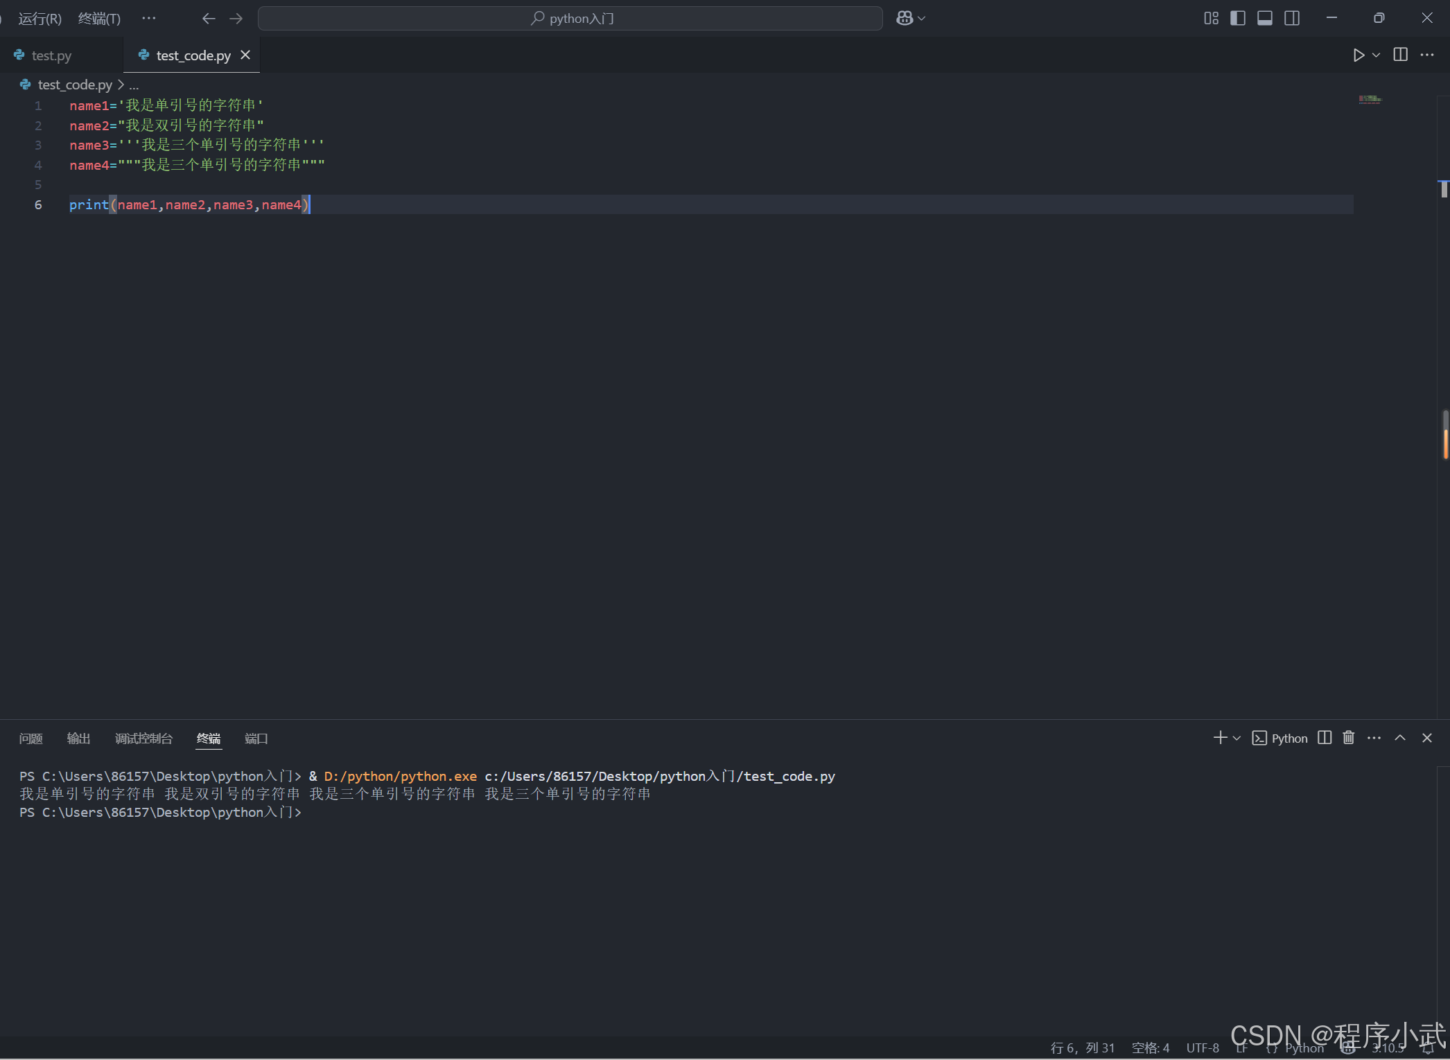The image size is (1450, 1060).
Task: Click the editor vertical scrollbar slider
Action: coord(1443,188)
